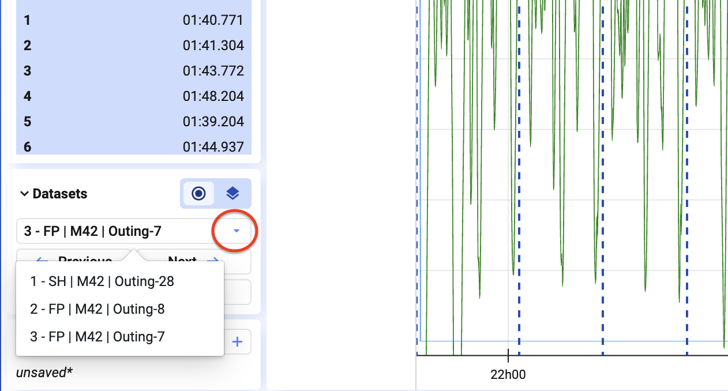
Task: Switch to overlay layers mode icon
Action: point(233,194)
